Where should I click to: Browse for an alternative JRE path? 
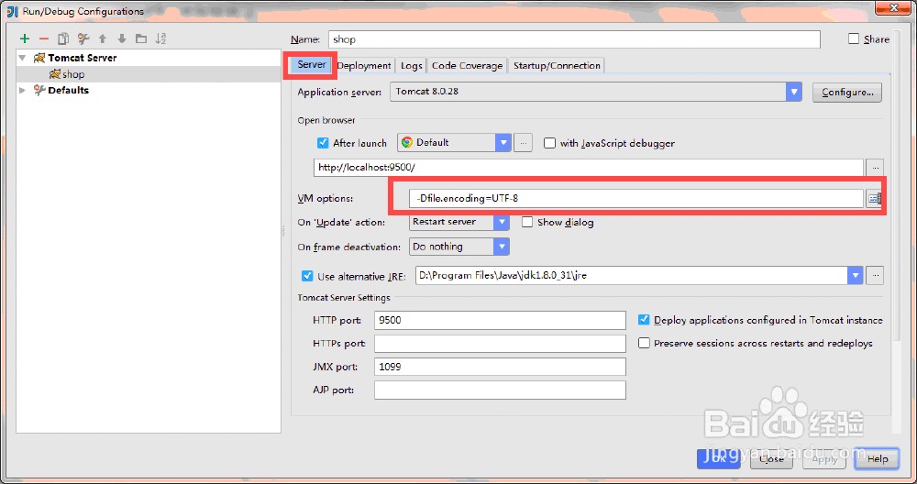(x=874, y=275)
